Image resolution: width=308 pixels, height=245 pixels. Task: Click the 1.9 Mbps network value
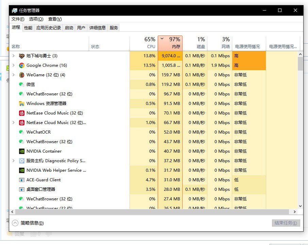pos(220,65)
